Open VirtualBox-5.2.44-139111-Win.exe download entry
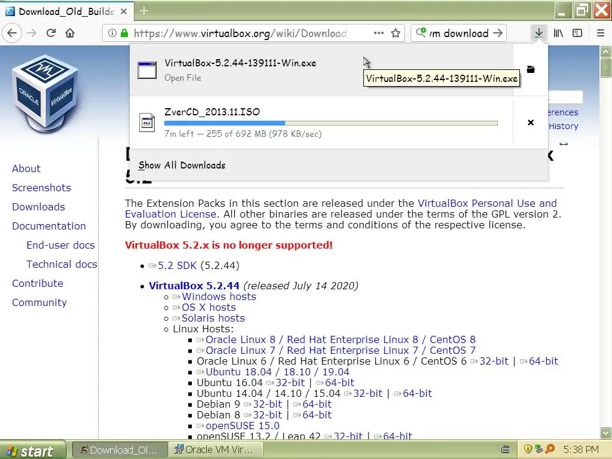Image resolution: width=612 pixels, height=459 pixels. click(x=321, y=71)
